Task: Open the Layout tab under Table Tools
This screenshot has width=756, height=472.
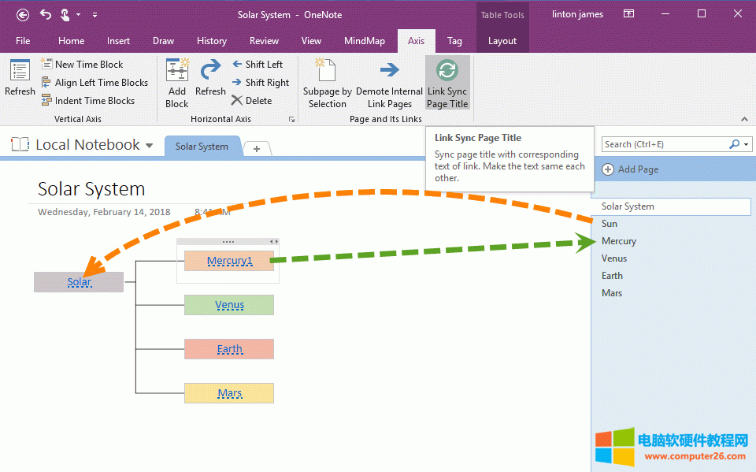Action: click(x=502, y=40)
